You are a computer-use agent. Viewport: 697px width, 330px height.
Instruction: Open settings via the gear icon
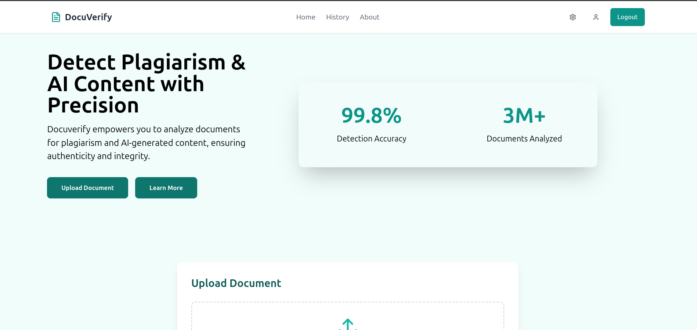(573, 17)
